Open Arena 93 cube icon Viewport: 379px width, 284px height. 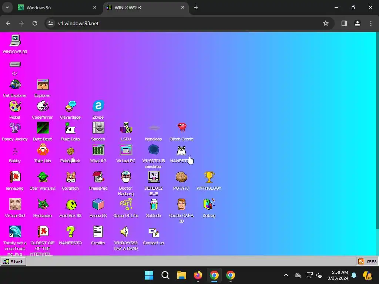(x=98, y=204)
